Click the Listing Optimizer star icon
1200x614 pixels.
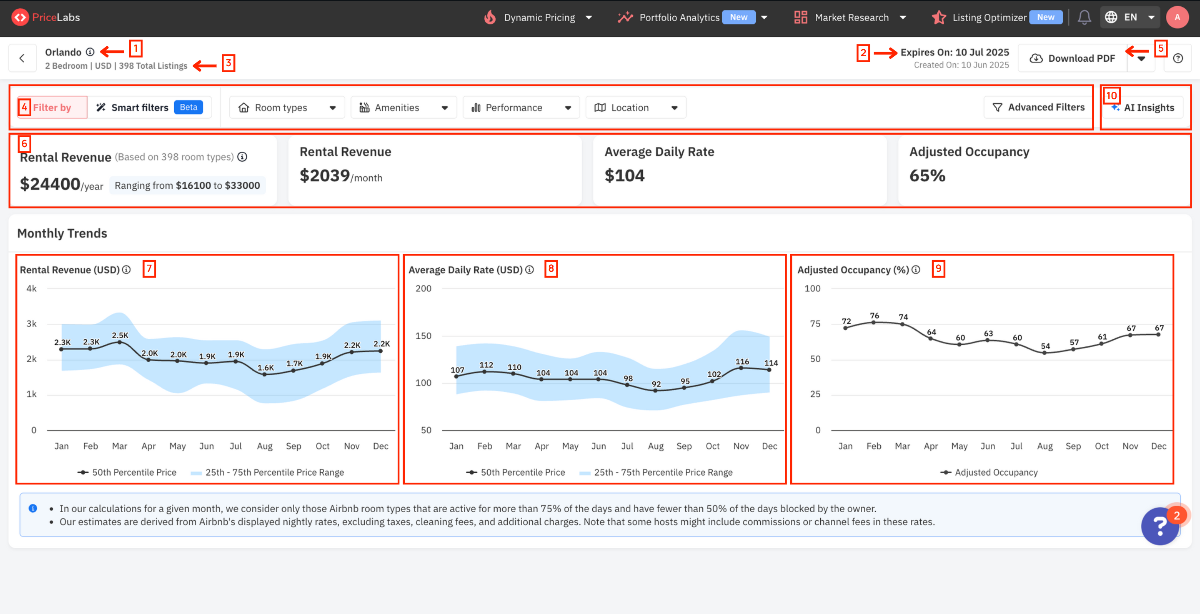(x=939, y=17)
